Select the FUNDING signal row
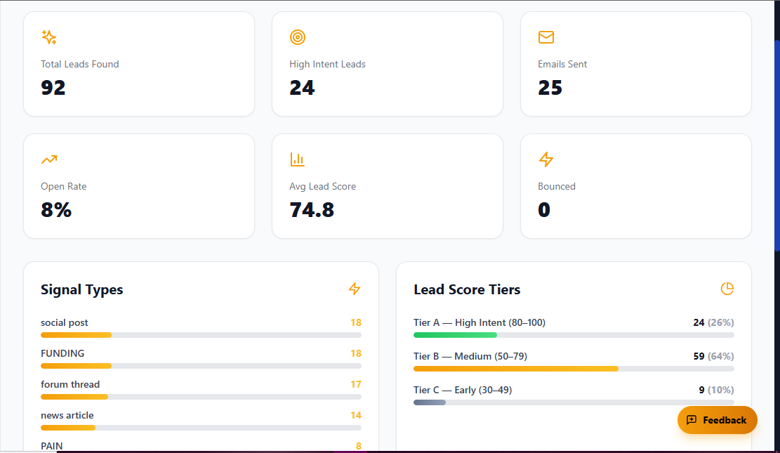This screenshot has height=453, width=780. (62, 353)
